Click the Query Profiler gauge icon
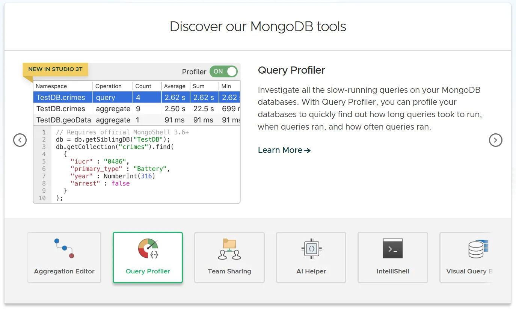The image size is (516, 311). point(148,248)
